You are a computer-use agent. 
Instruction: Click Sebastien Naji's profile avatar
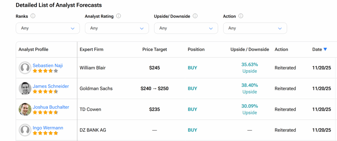[25, 68]
